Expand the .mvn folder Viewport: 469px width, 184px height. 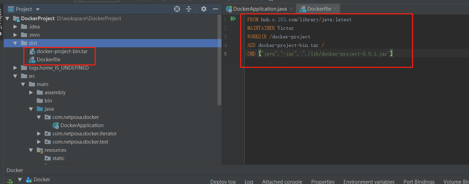point(15,35)
